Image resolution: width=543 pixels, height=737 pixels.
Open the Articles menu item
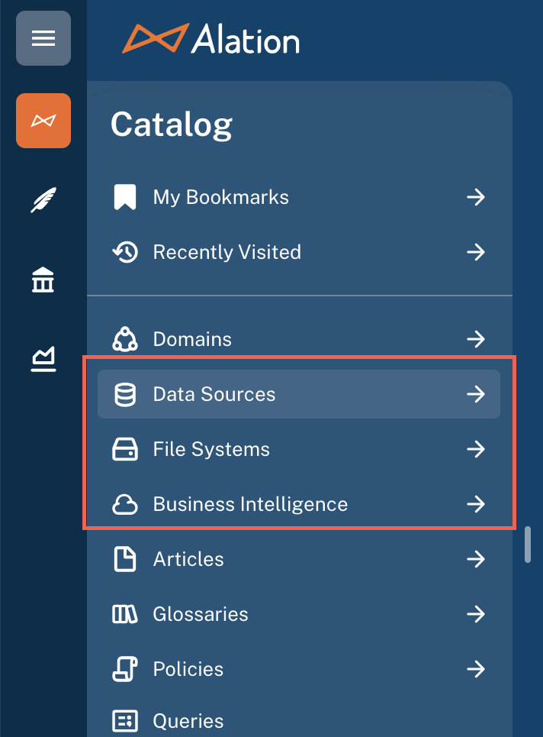(x=299, y=559)
